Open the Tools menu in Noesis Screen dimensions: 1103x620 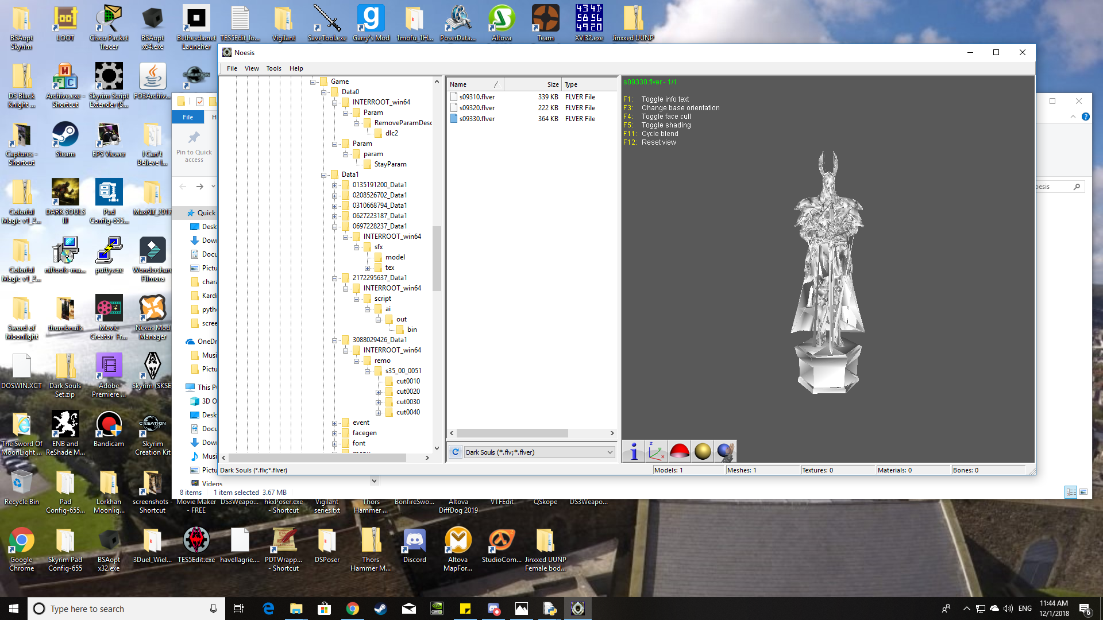click(273, 68)
